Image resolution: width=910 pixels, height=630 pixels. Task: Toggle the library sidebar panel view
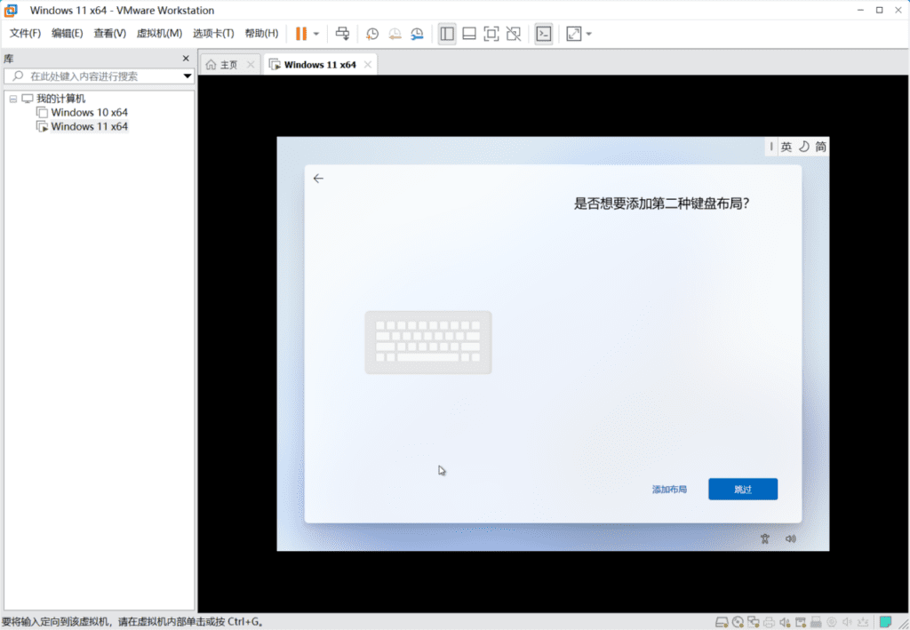click(447, 34)
